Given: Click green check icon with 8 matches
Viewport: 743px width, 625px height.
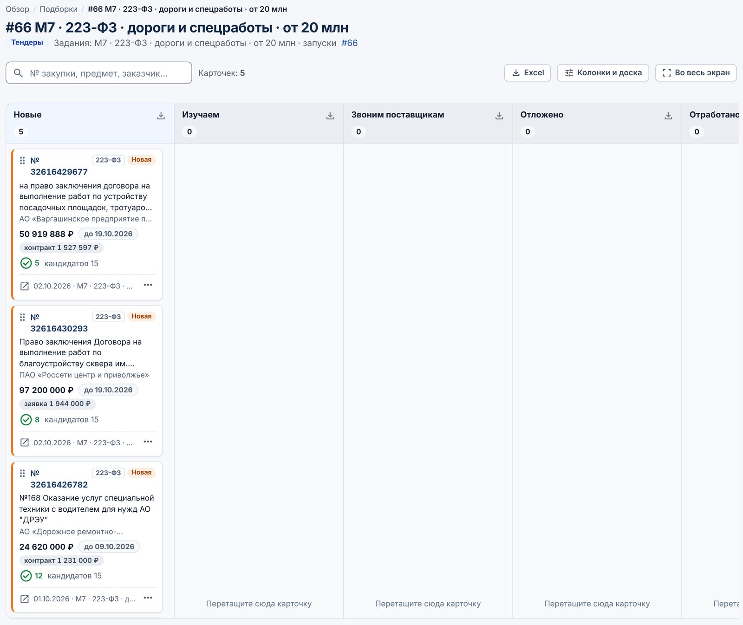Looking at the screenshot, I should [26, 420].
